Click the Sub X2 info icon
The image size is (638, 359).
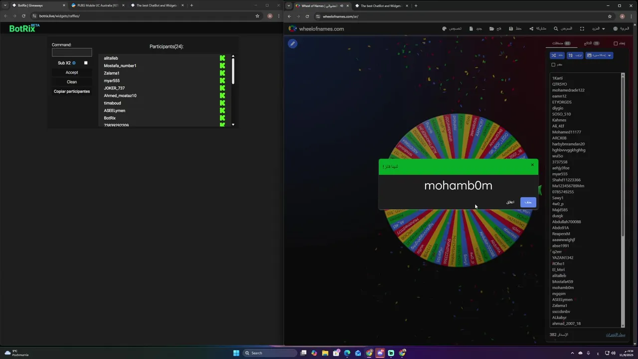click(x=74, y=63)
